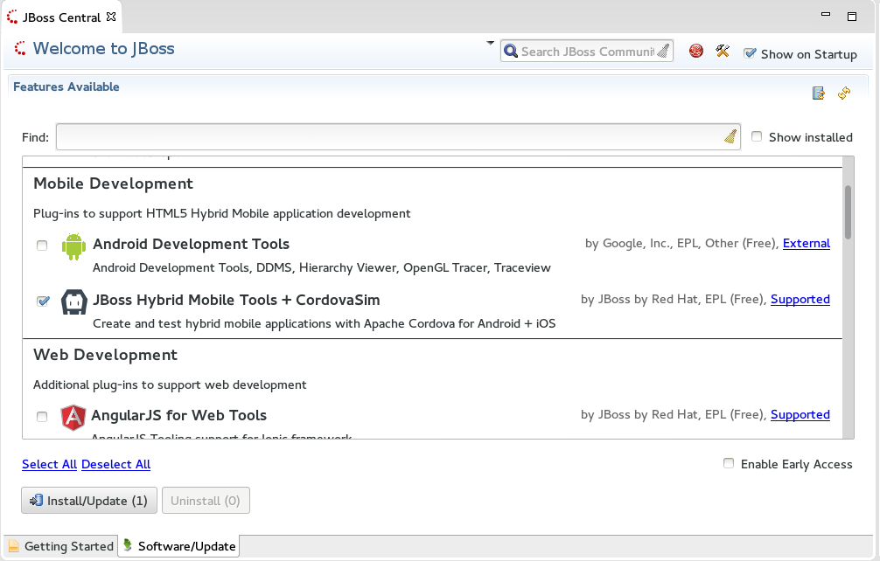Enable Early Access checkbox
Image resolution: width=880 pixels, height=561 pixels.
[x=729, y=463]
